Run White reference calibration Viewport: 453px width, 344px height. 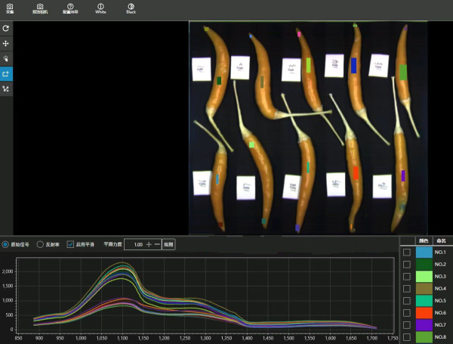tap(100, 8)
